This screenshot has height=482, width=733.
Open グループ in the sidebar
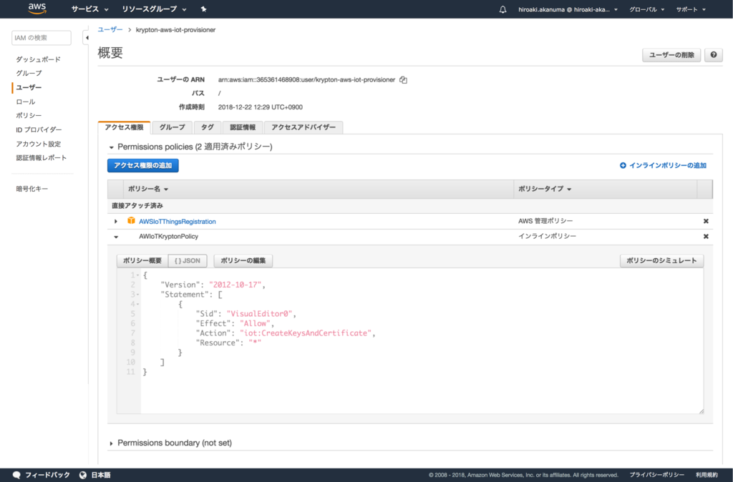click(x=29, y=74)
